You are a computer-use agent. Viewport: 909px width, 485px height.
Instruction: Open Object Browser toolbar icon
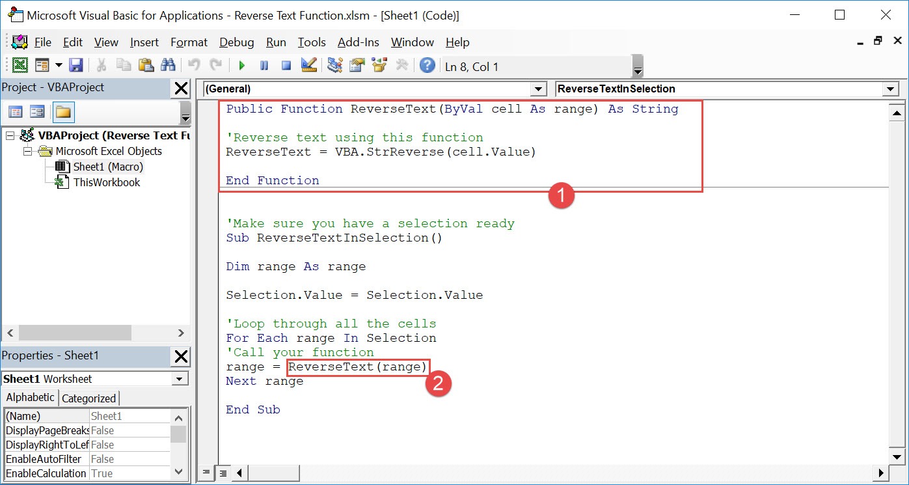tap(379, 65)
